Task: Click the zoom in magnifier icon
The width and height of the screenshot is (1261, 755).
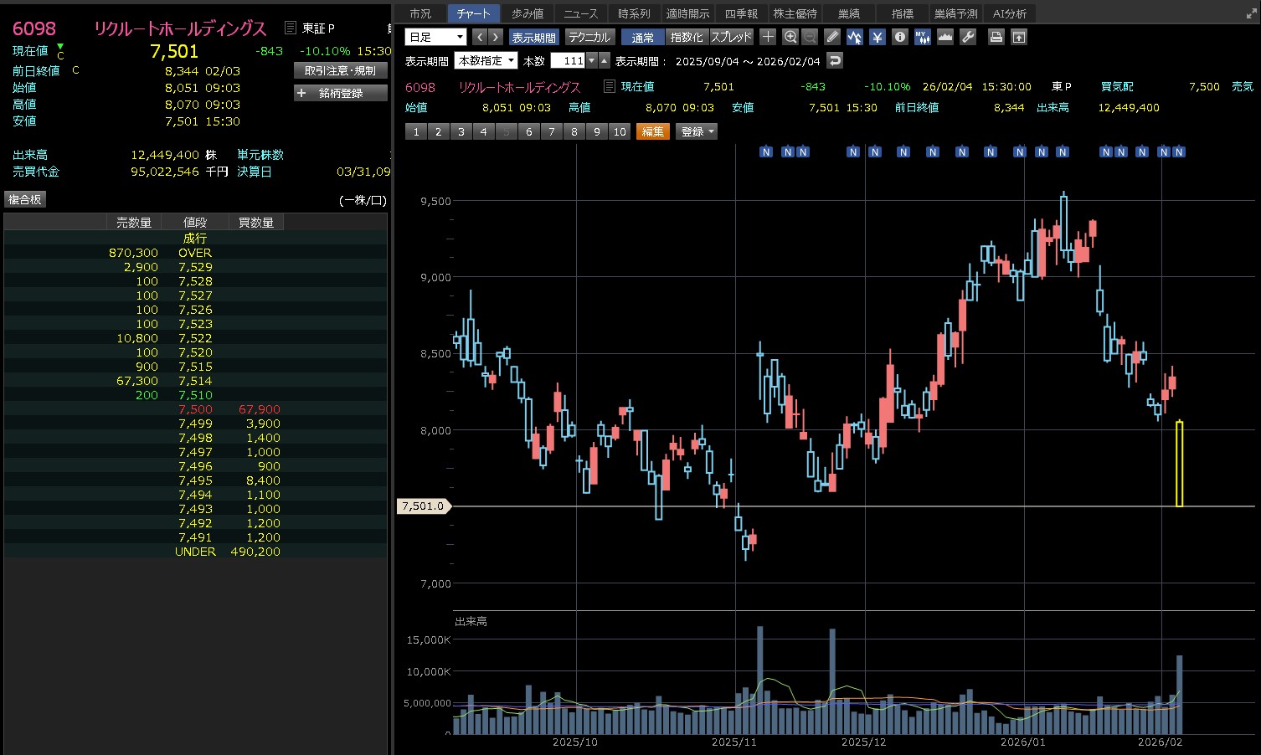Action: [x=790, y=37]
